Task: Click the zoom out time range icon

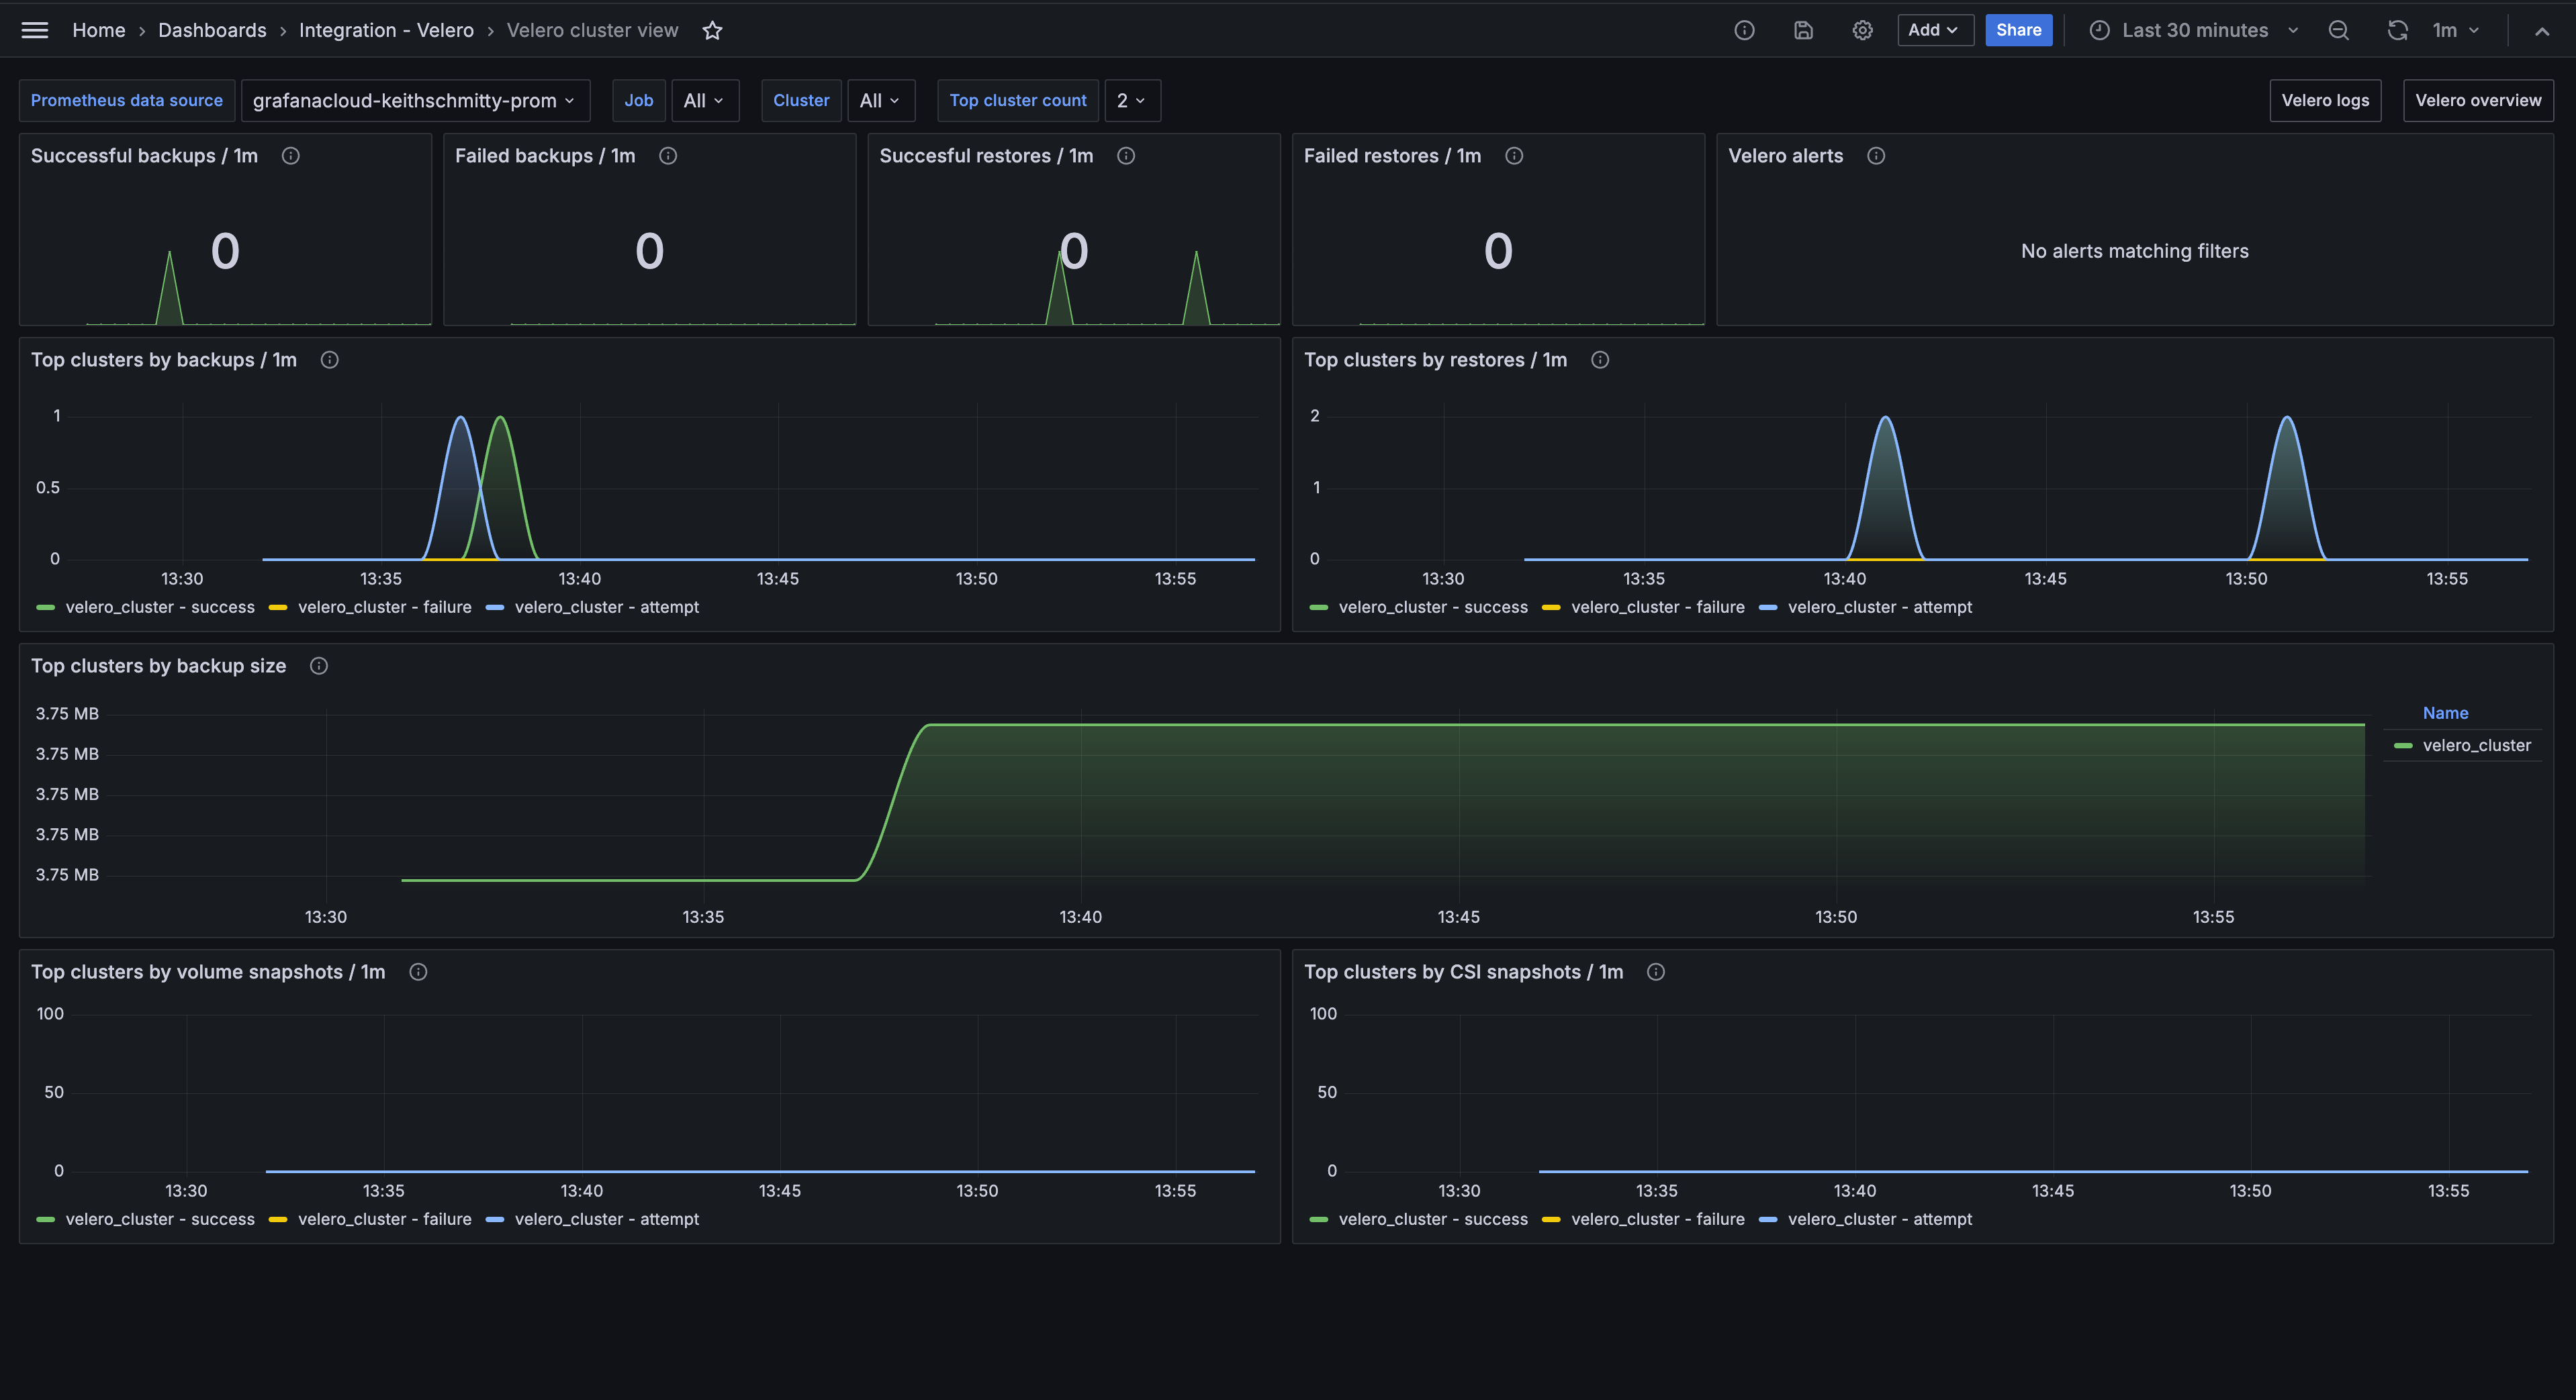Action: coord(2338,31)
